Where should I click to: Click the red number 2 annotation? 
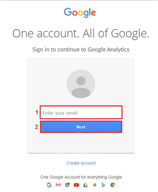click(x=37, y=127)
